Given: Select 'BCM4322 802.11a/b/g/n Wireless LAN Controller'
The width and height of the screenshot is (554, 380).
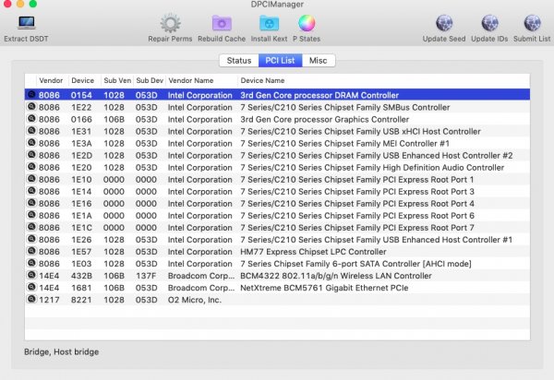Looking at the screenshot, I should point(336,276).
